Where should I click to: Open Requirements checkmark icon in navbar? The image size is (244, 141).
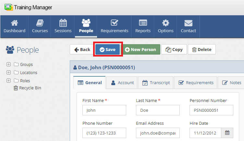coord(114,23)
